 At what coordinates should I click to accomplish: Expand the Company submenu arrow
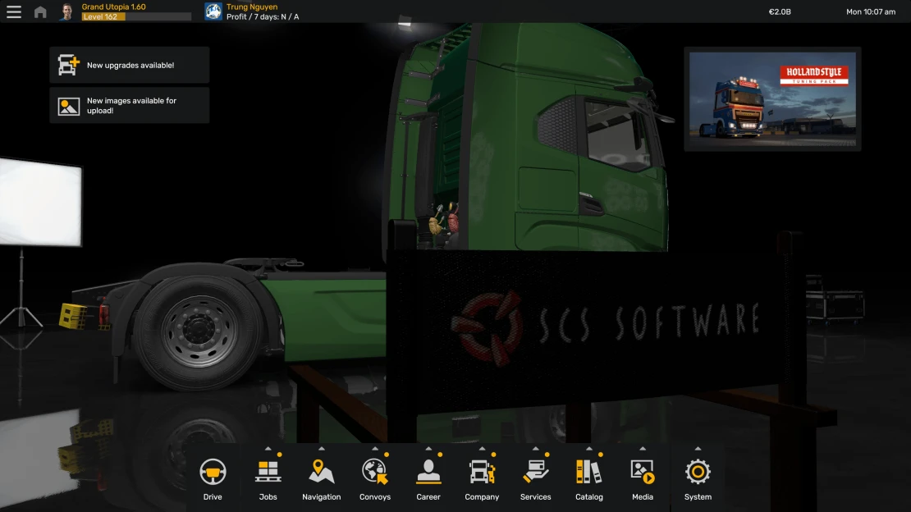482,449
